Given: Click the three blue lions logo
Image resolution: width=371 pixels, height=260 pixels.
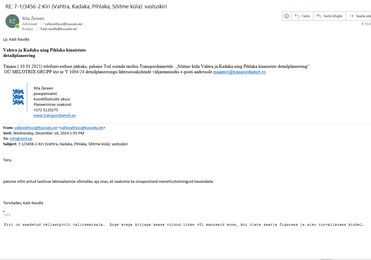Looking at the screenshot, I should point(18,97).
